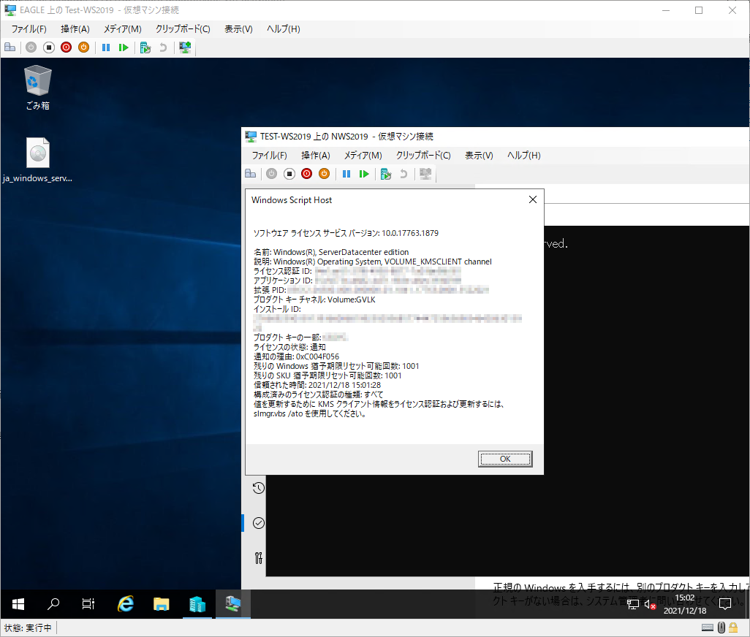Click mouse icon in outer status bar
750x637 pixels.
pyautogui.click(x=721, y=628)
